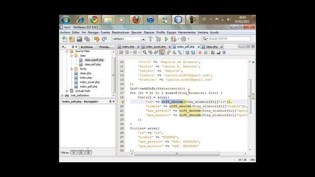Open the Profile Project dropdown arrow

coord(189,39)
